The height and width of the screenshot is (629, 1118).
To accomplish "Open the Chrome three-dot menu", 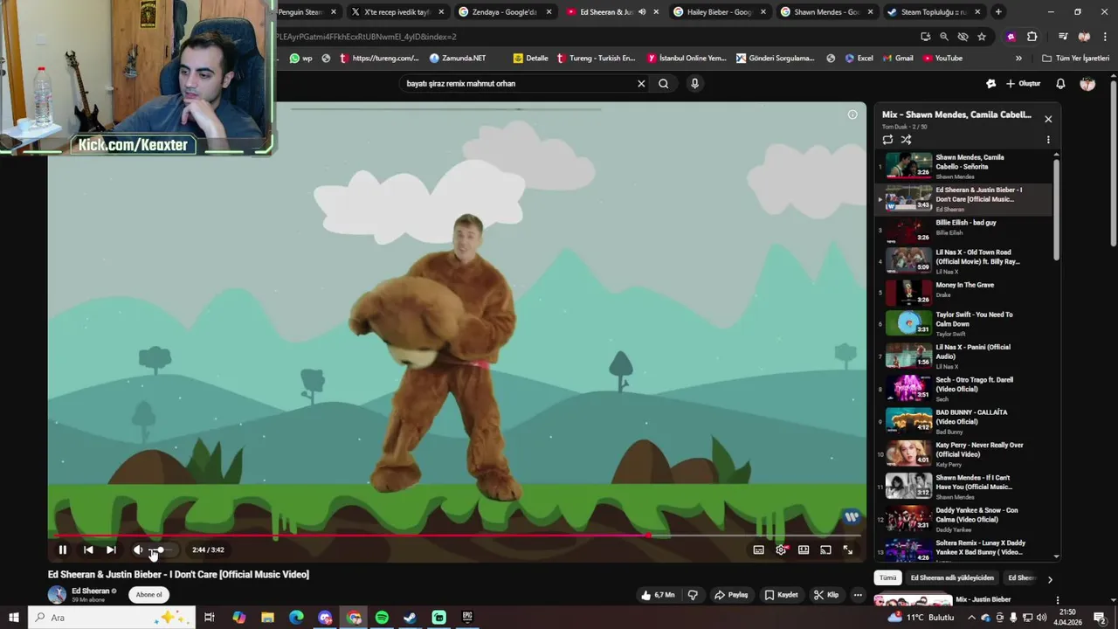I will pos(1104,37).
